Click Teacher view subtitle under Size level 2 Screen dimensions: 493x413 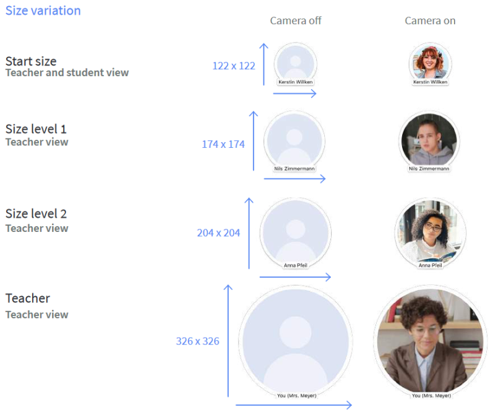pyautogui.click(x=36, y=228)
